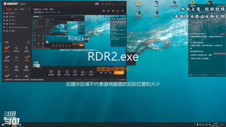Open the 弹幕秀 tool icon
The width and height of the screenshot is (226, 127).
pyautogui.click(x=16, y=68)
